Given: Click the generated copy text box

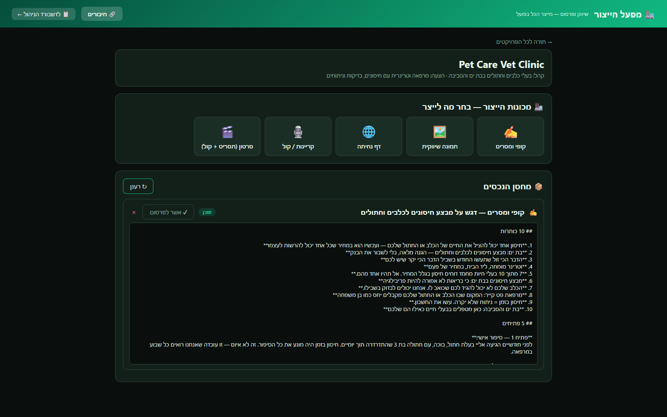Looking at the screenshot, I should pyautogui.click(x=333, y=294).
